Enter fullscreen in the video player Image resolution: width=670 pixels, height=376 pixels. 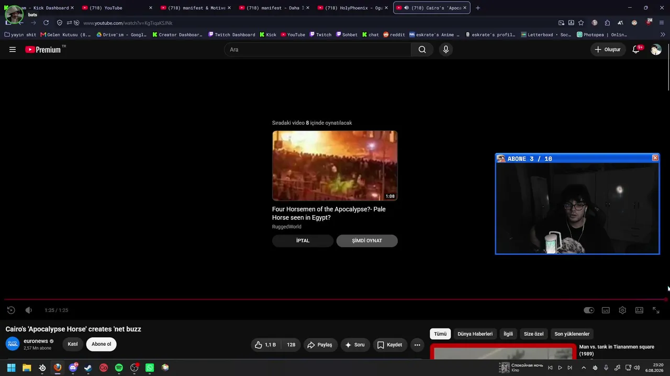[656, 310]
